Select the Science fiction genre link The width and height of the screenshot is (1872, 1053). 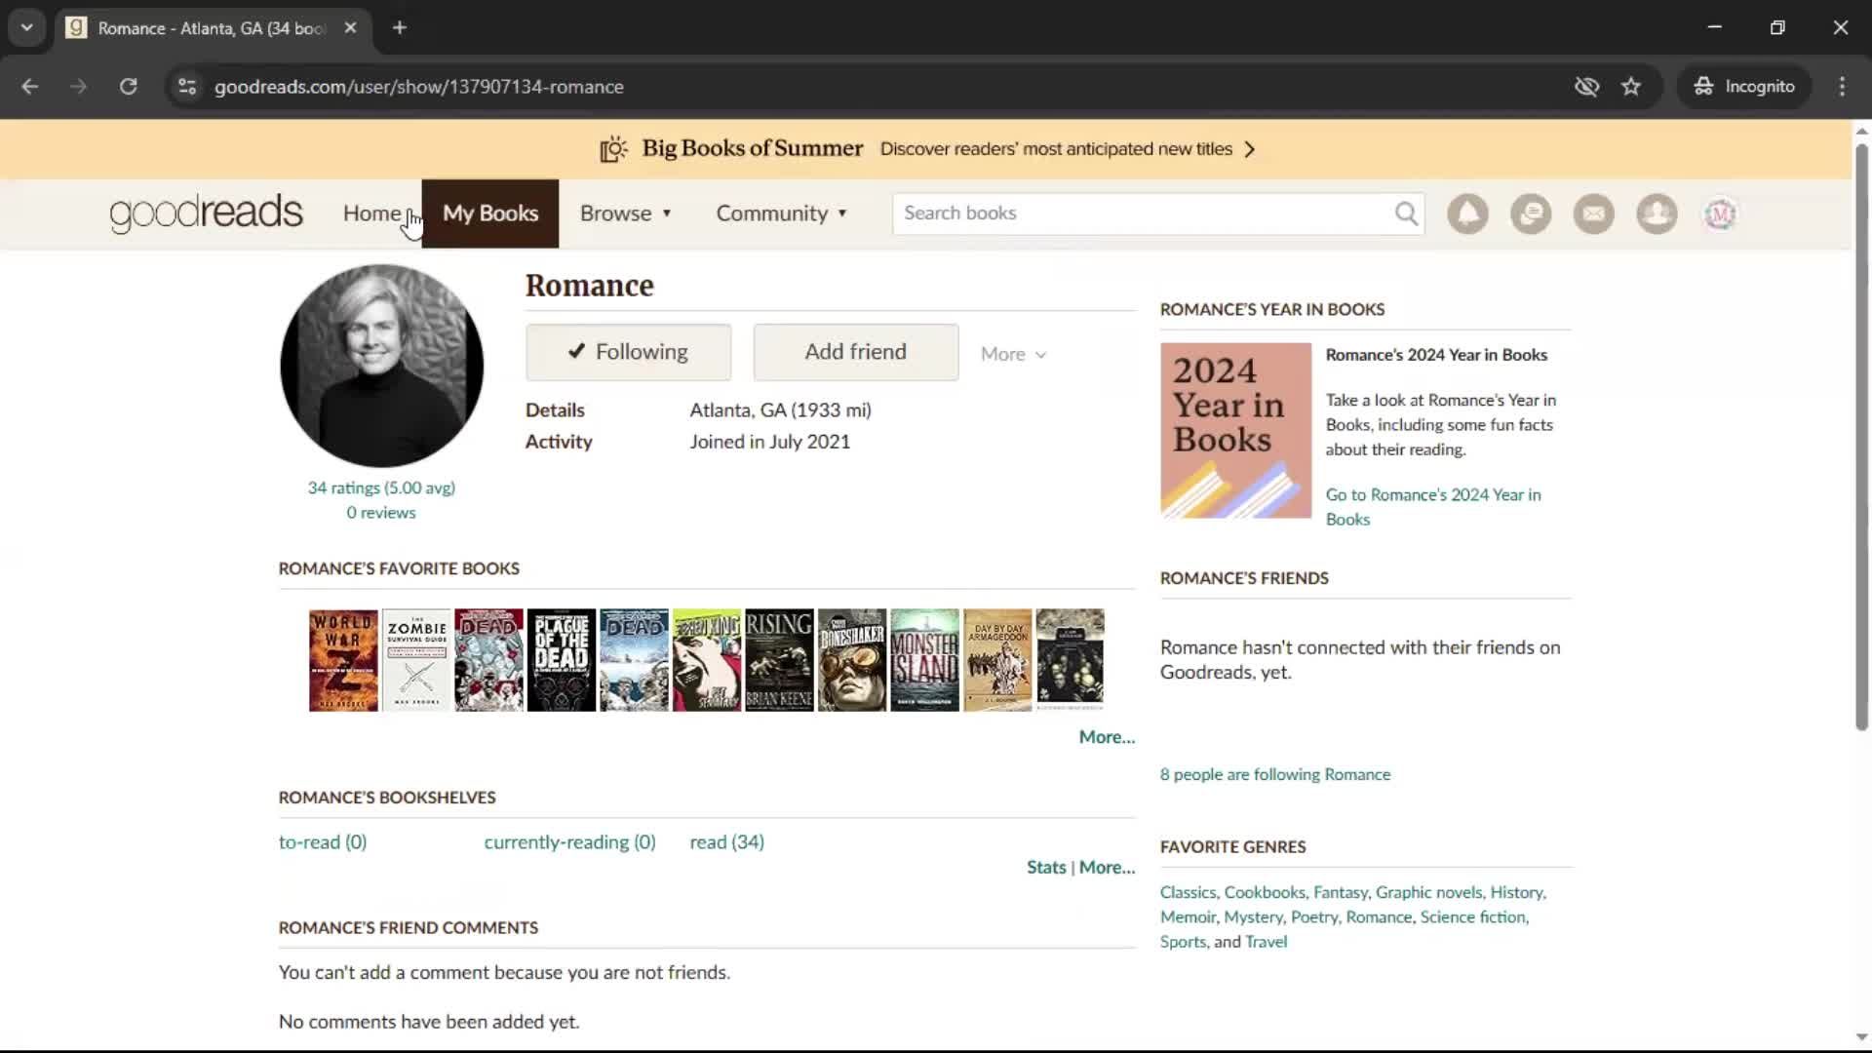[x=1473, y=917]
